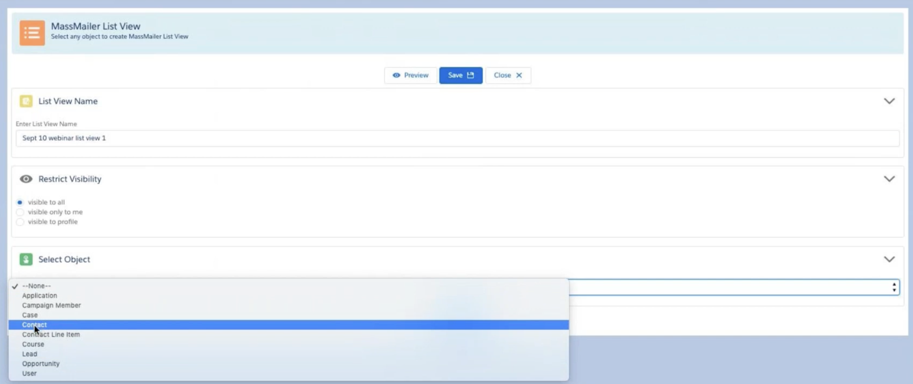
Task: Click the 'Select Object' section heading
Action: click(x=64, y=259)
